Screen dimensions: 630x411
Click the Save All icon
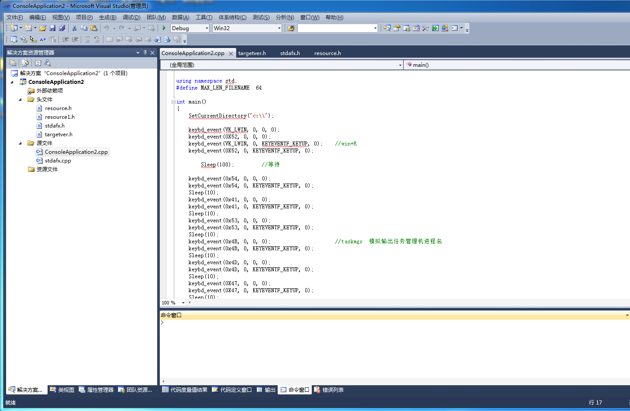coord(62,28)
